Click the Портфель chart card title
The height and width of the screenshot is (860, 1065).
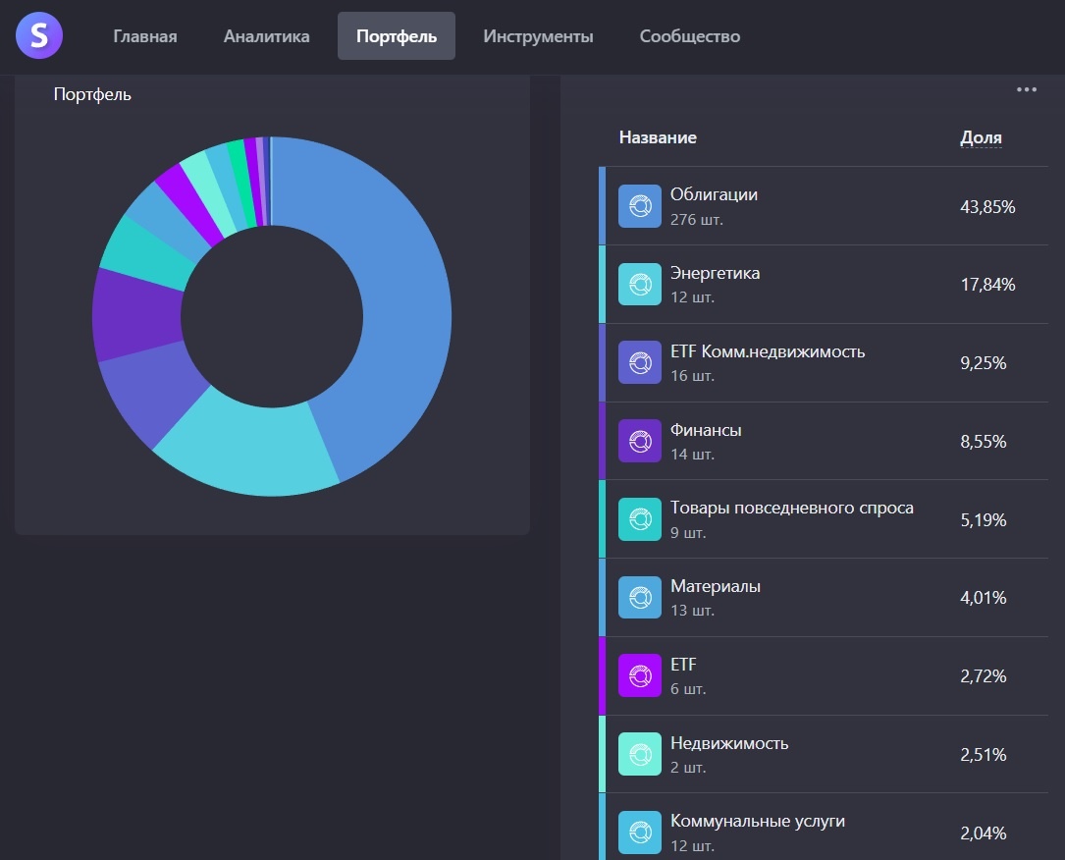click(92, 94)
